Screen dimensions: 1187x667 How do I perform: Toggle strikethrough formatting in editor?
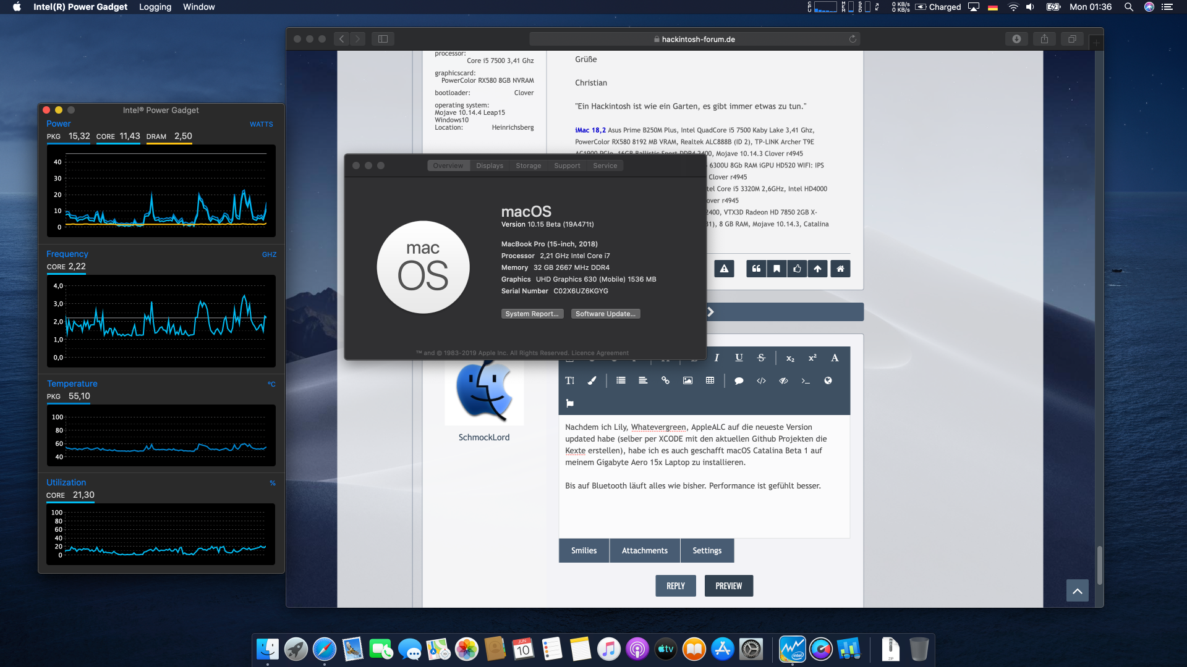(761, 358)
